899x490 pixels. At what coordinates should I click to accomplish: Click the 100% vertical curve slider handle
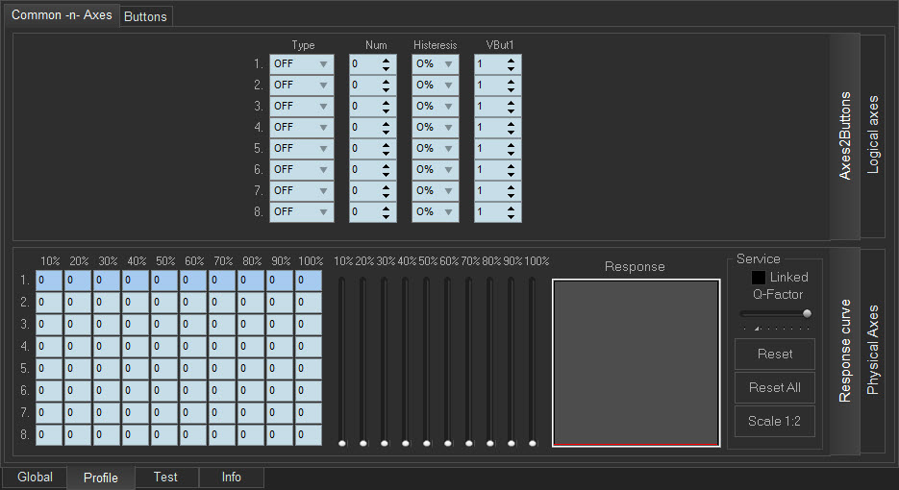[x=533, y=443]
